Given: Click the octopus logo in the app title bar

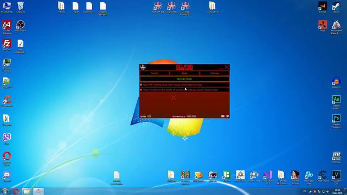Looking at the screenshot, I should [x=143, y=67].
